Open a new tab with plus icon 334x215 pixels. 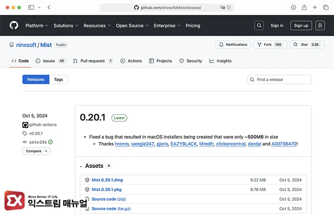click(x=314, y=8)
